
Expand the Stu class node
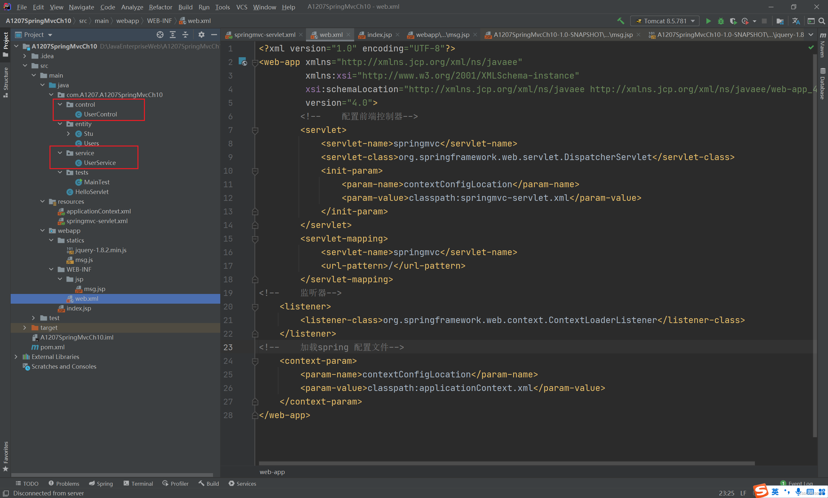coord(69,134)
